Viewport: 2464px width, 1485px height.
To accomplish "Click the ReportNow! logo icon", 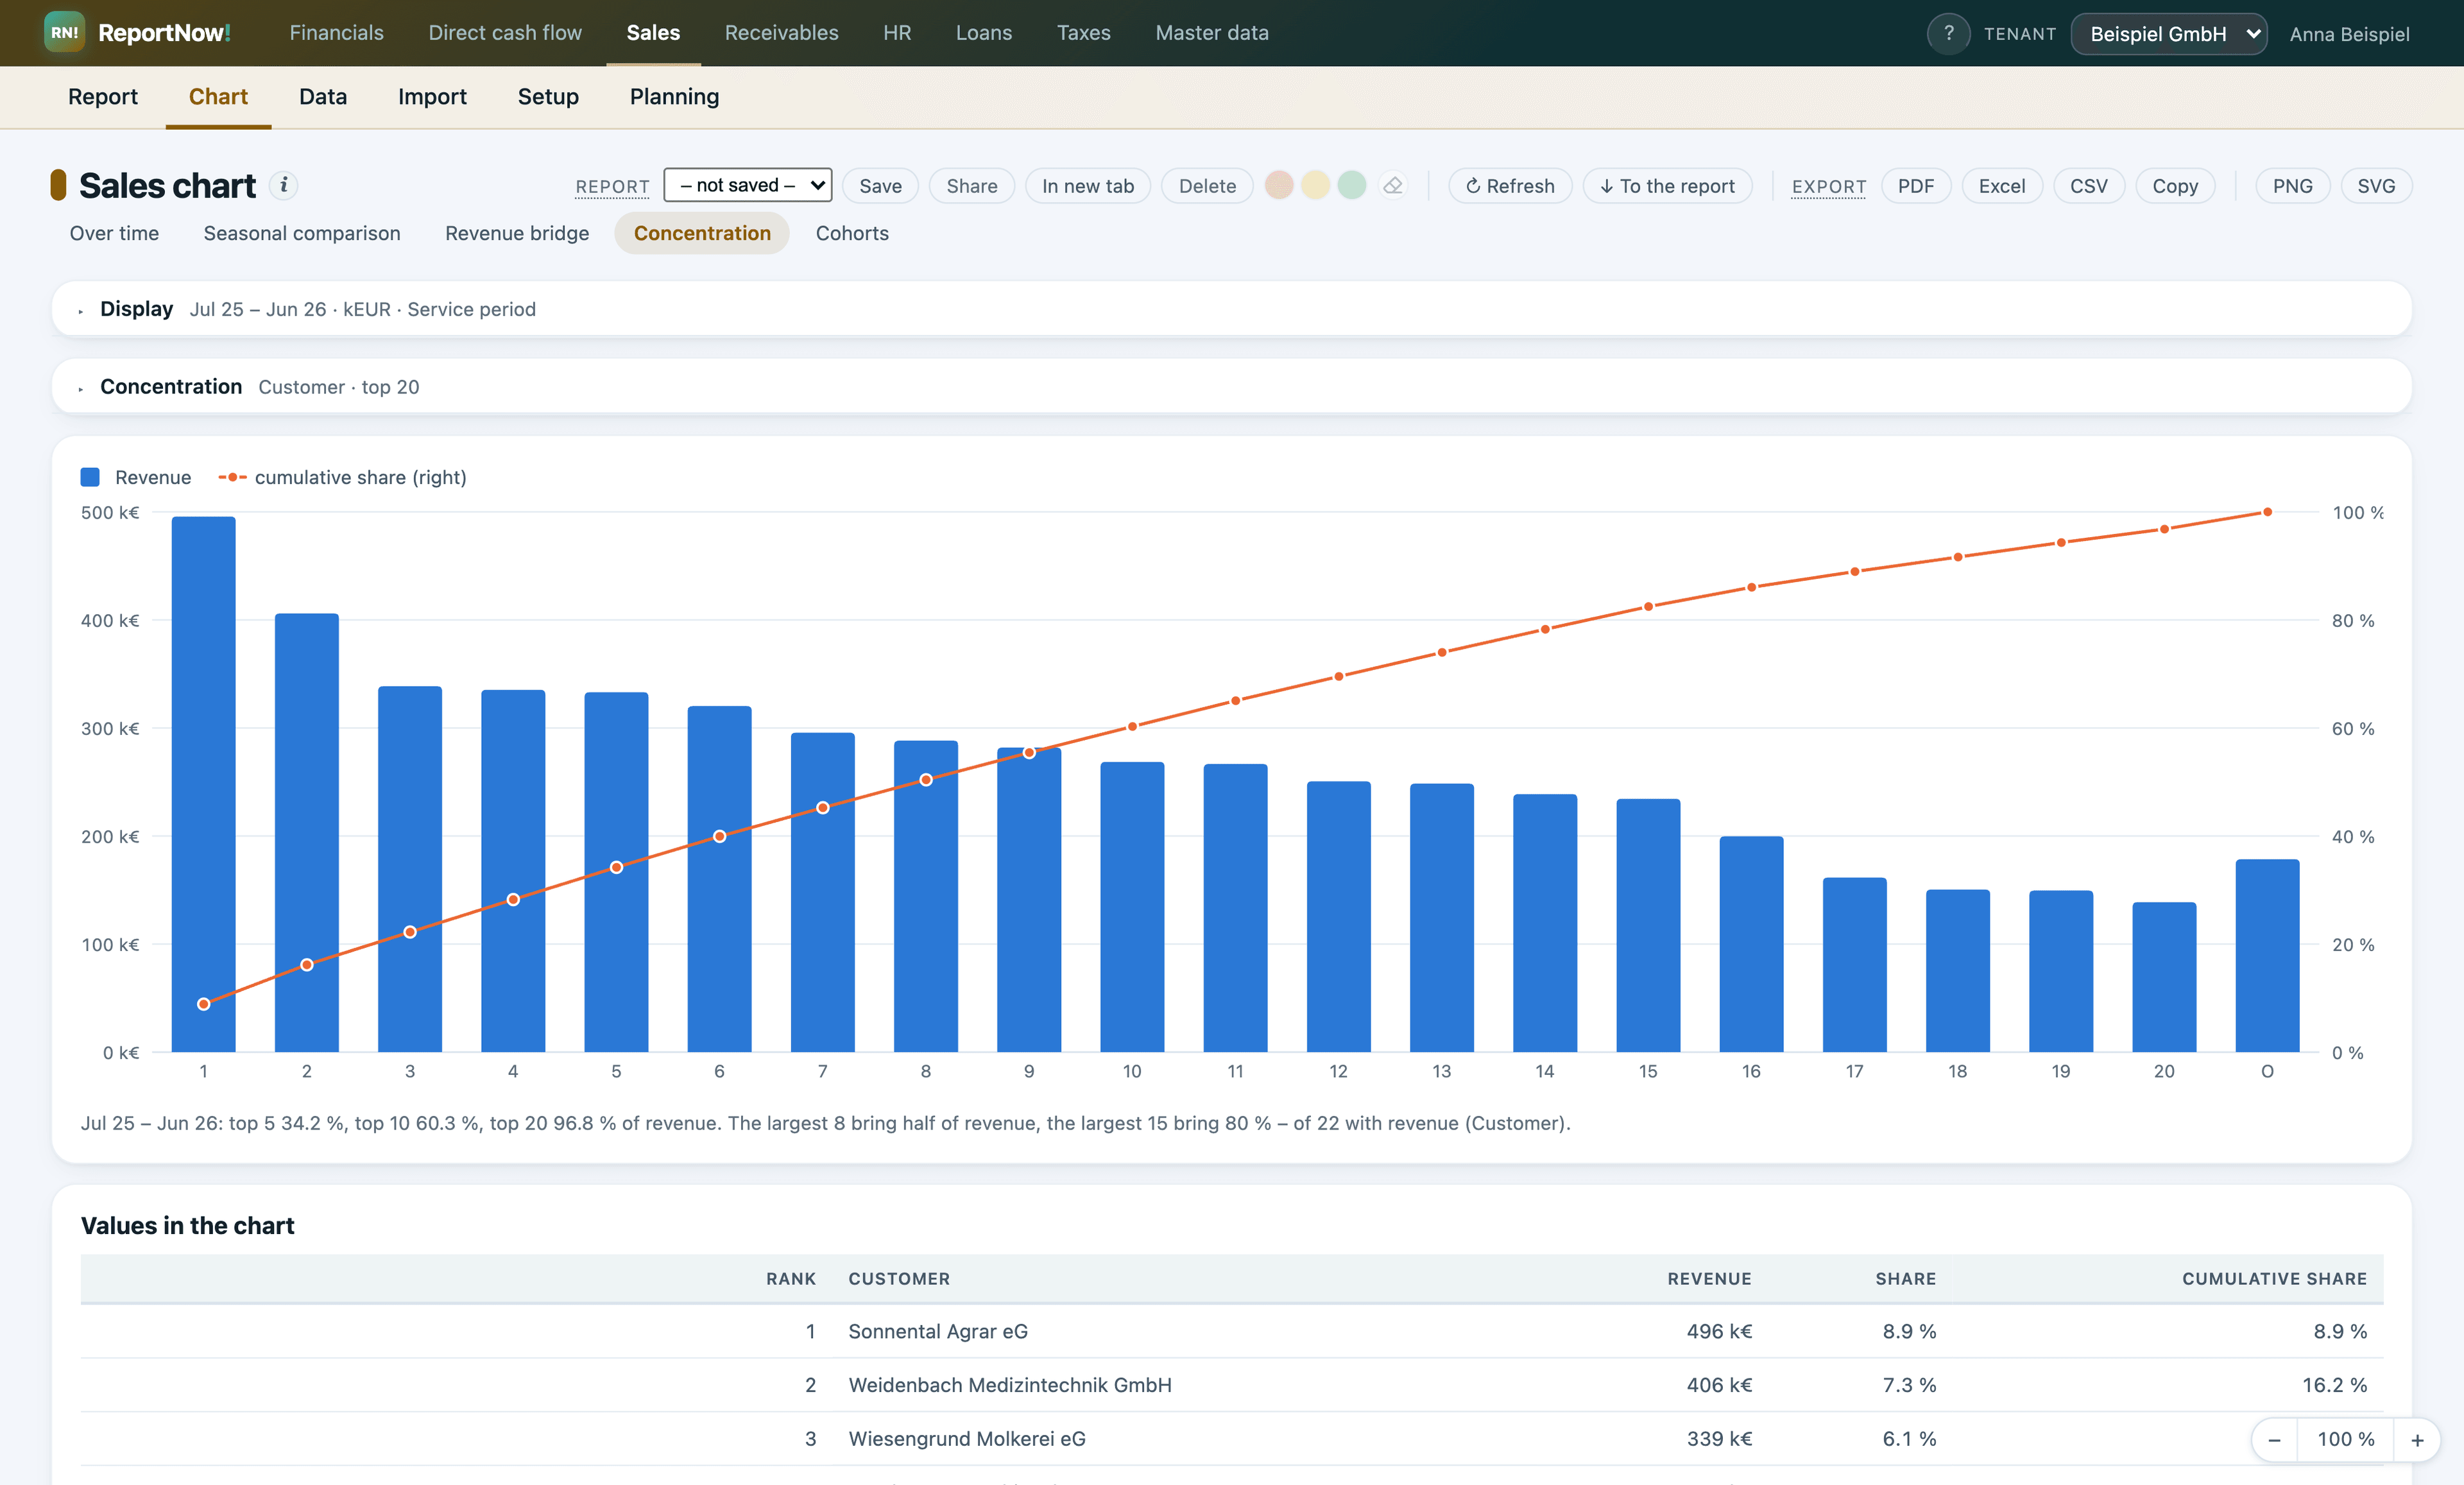I will [x=64, y=33].
